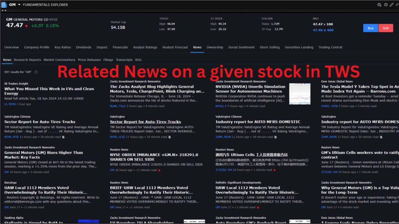Click the red alert icon on NYSE ORDER IMBALANCE story
Image resolution: width=399 pixels, height=224 pixels.
pos(159,170)
